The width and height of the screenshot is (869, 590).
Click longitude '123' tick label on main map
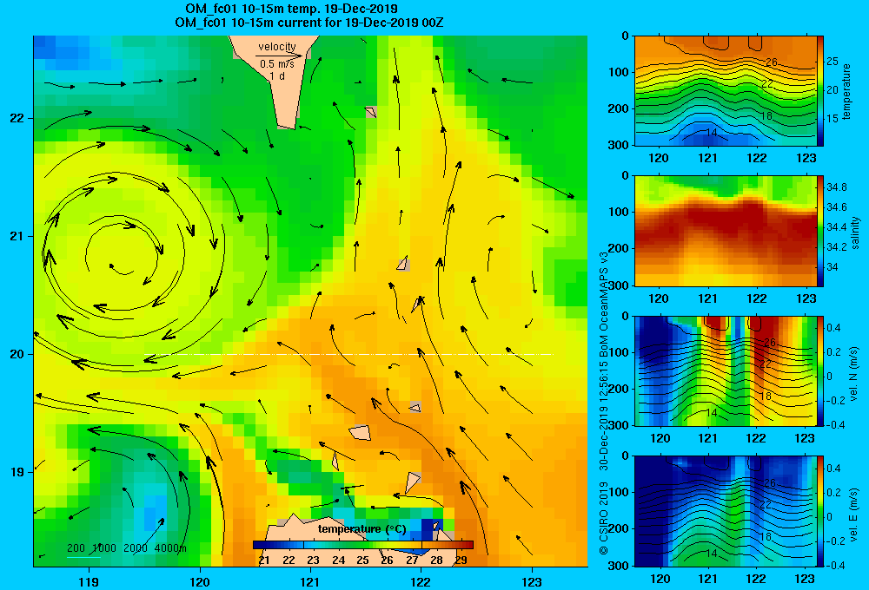[532, 581]
